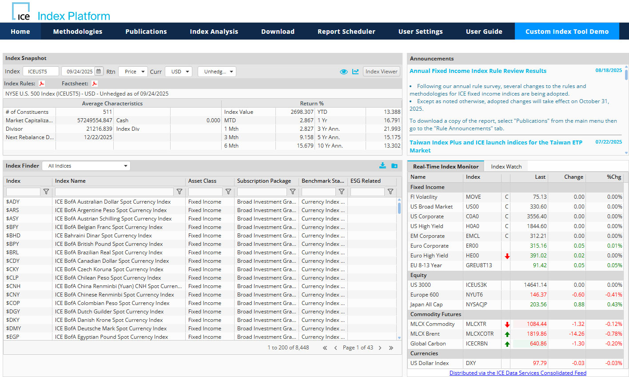
Task: Click the filter funnel on the Index Name column
Action: tap(179, 192)
